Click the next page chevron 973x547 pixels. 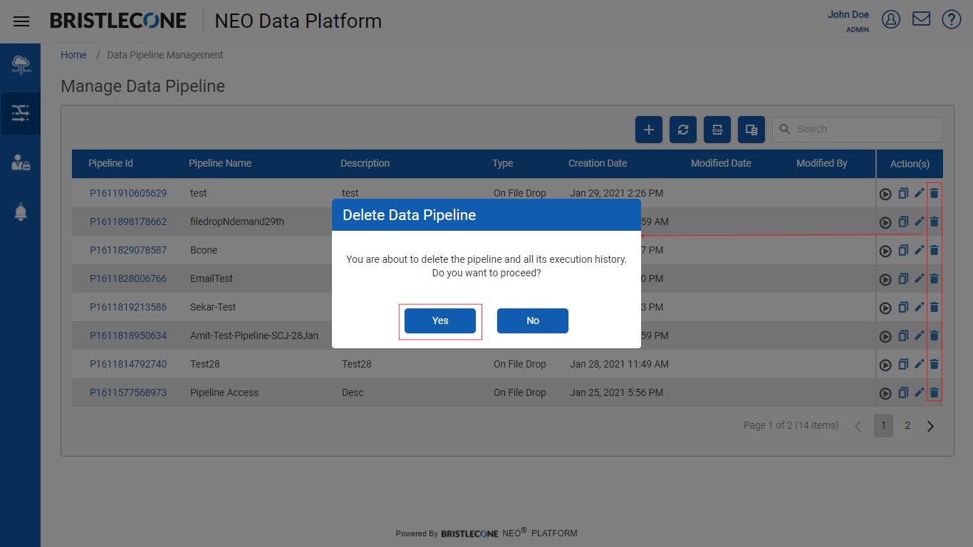930,426
